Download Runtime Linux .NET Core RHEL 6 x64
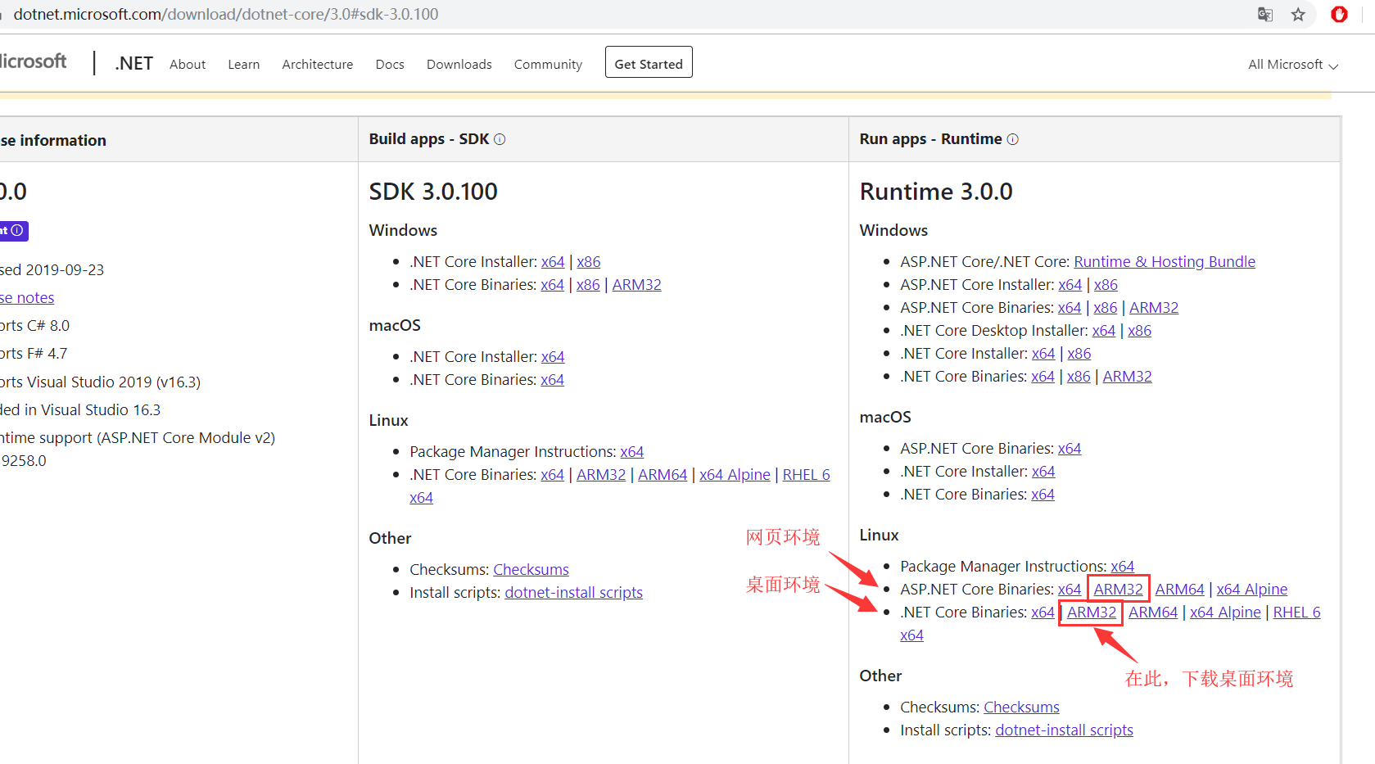This screenshot has width=1375, height=764. pyautogui.click(x=1296, y=613)
